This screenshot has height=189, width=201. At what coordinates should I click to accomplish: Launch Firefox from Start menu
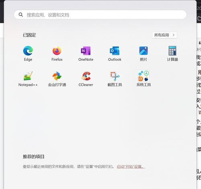click(x=57, y=53)
